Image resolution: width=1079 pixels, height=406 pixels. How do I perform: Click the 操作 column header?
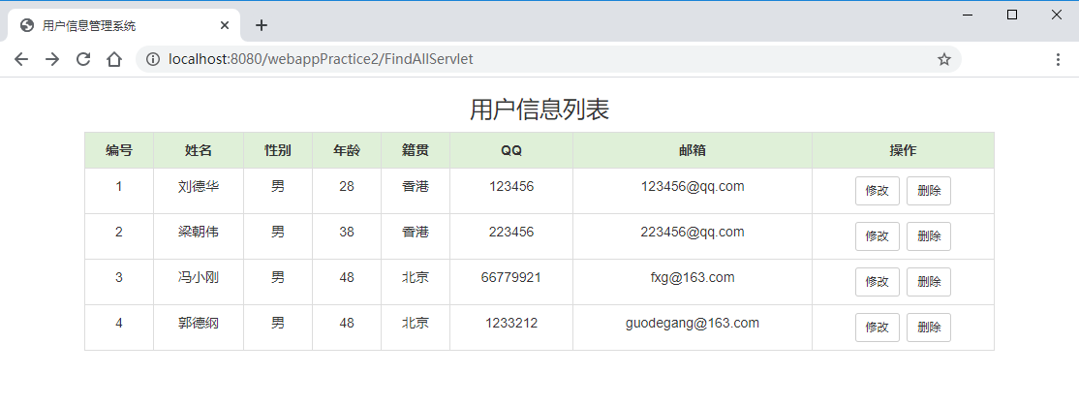[903, 150]
